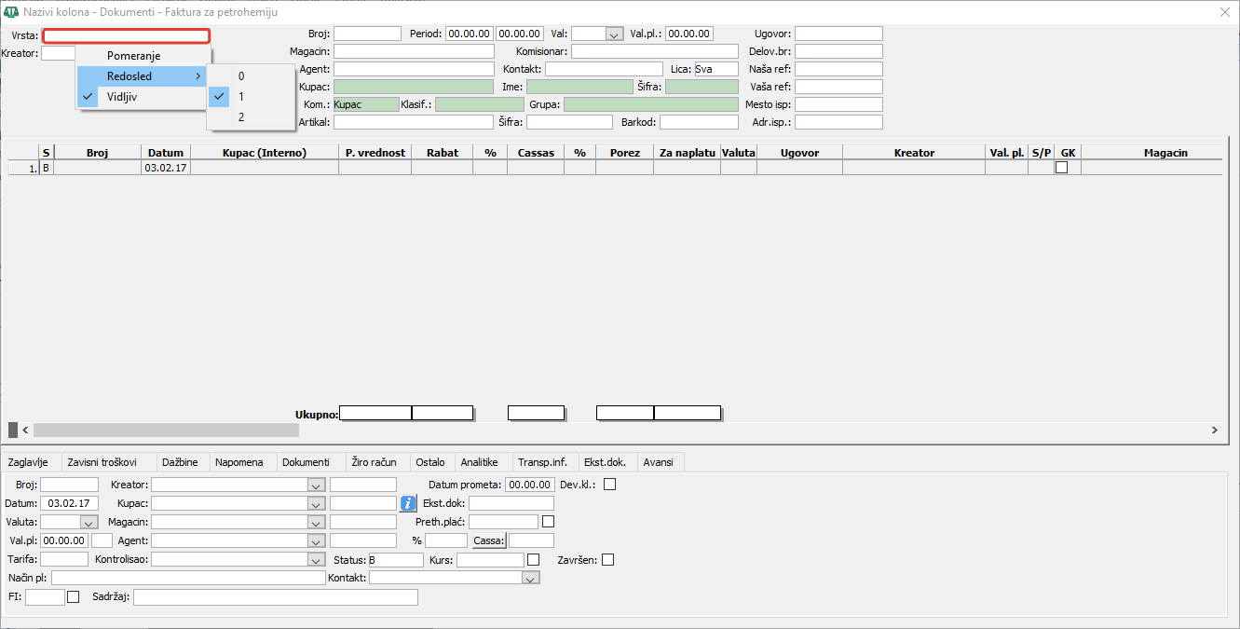Switch to the Žiro račun tab
The width and height of the screenshot is (1240, 629).
pyautogui.click(x=375, y=462)
